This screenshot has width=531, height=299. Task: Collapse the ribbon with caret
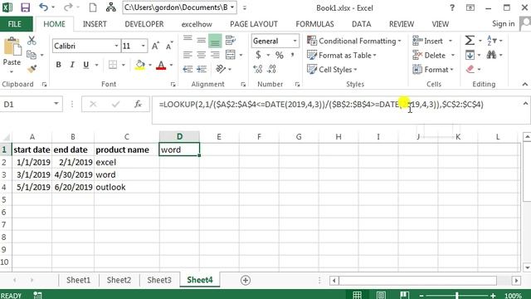click(x=525, y=84)
